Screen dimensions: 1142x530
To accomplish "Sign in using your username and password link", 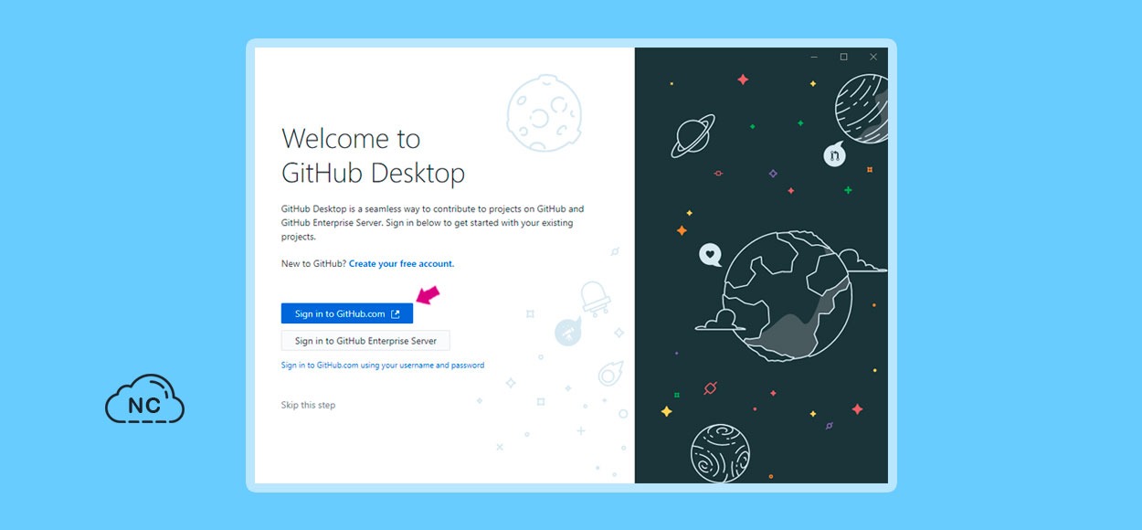I will (x=383, y=366).
